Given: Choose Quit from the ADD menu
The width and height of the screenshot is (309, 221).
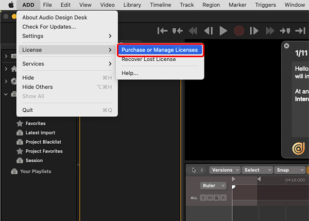Looking at the screenshot, I should [x=67, y=110].
